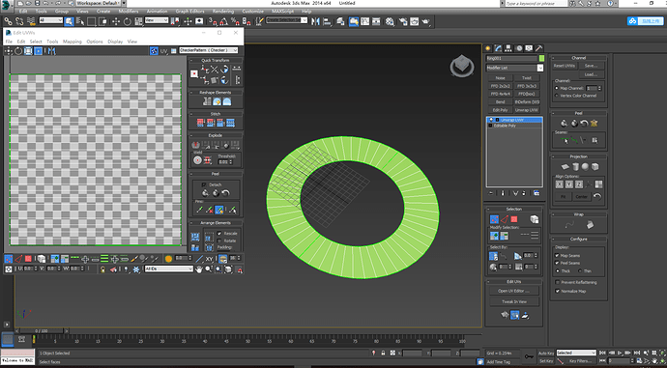Enable Prevent Reflattening checkbox
This screenshot has width=667, height=368.
[557, 282]
